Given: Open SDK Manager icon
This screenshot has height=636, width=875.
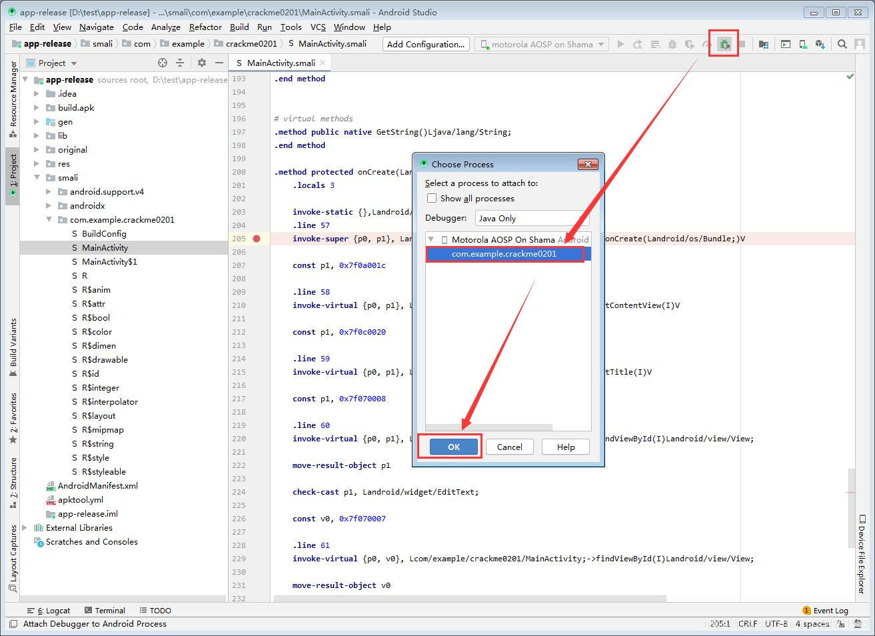Looking at the screenshot, I should pyautogui.click(x=820, y=44).
